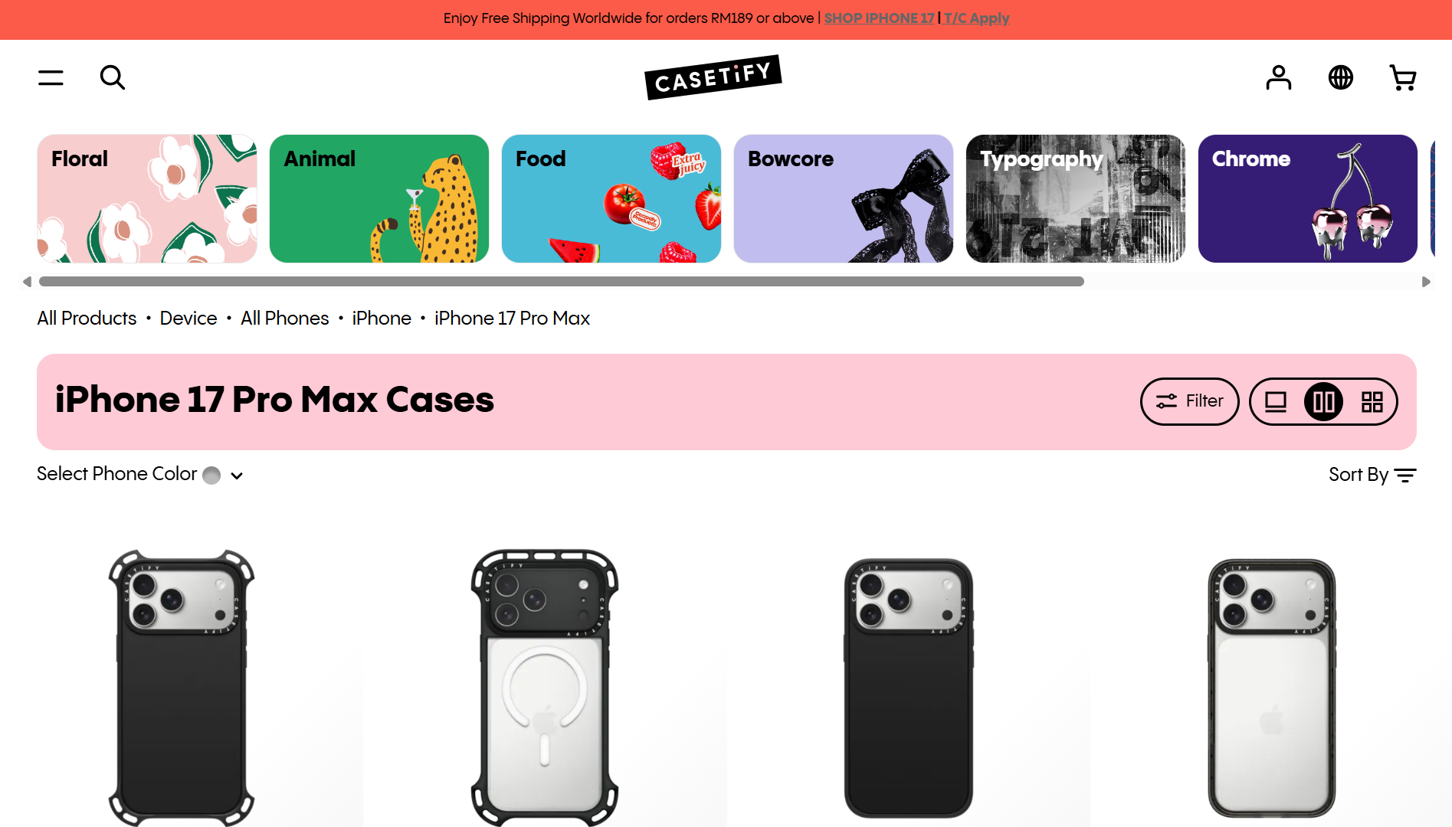Open the user account icon
The height and width of the screenshot is (827, 1452).
click(x=1278, y=77)
